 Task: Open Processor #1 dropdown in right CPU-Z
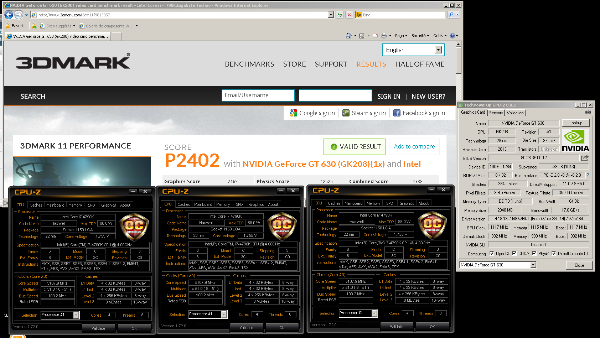click(x=374, y=313)
